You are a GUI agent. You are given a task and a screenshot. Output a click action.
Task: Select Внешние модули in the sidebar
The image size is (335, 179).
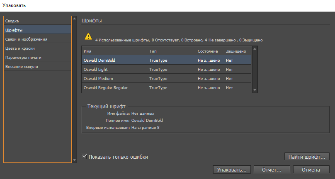click(x=22, y=66)
